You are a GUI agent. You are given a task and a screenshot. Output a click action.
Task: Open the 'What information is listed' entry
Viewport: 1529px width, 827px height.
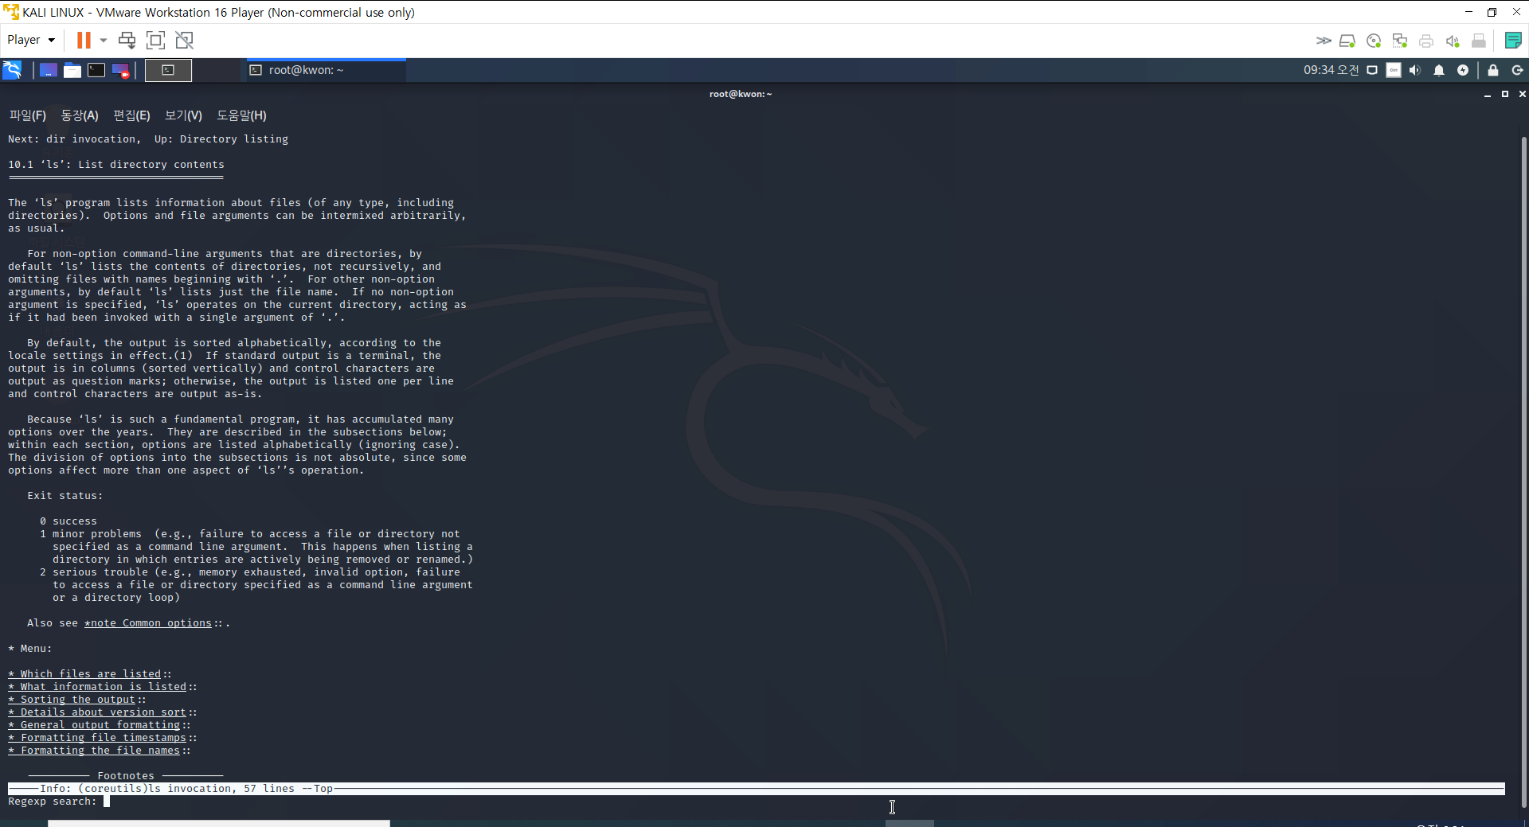pyautogui.click(x=97, y=687)
